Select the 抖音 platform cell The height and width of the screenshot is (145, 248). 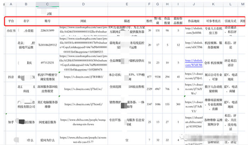click(11, 77)
